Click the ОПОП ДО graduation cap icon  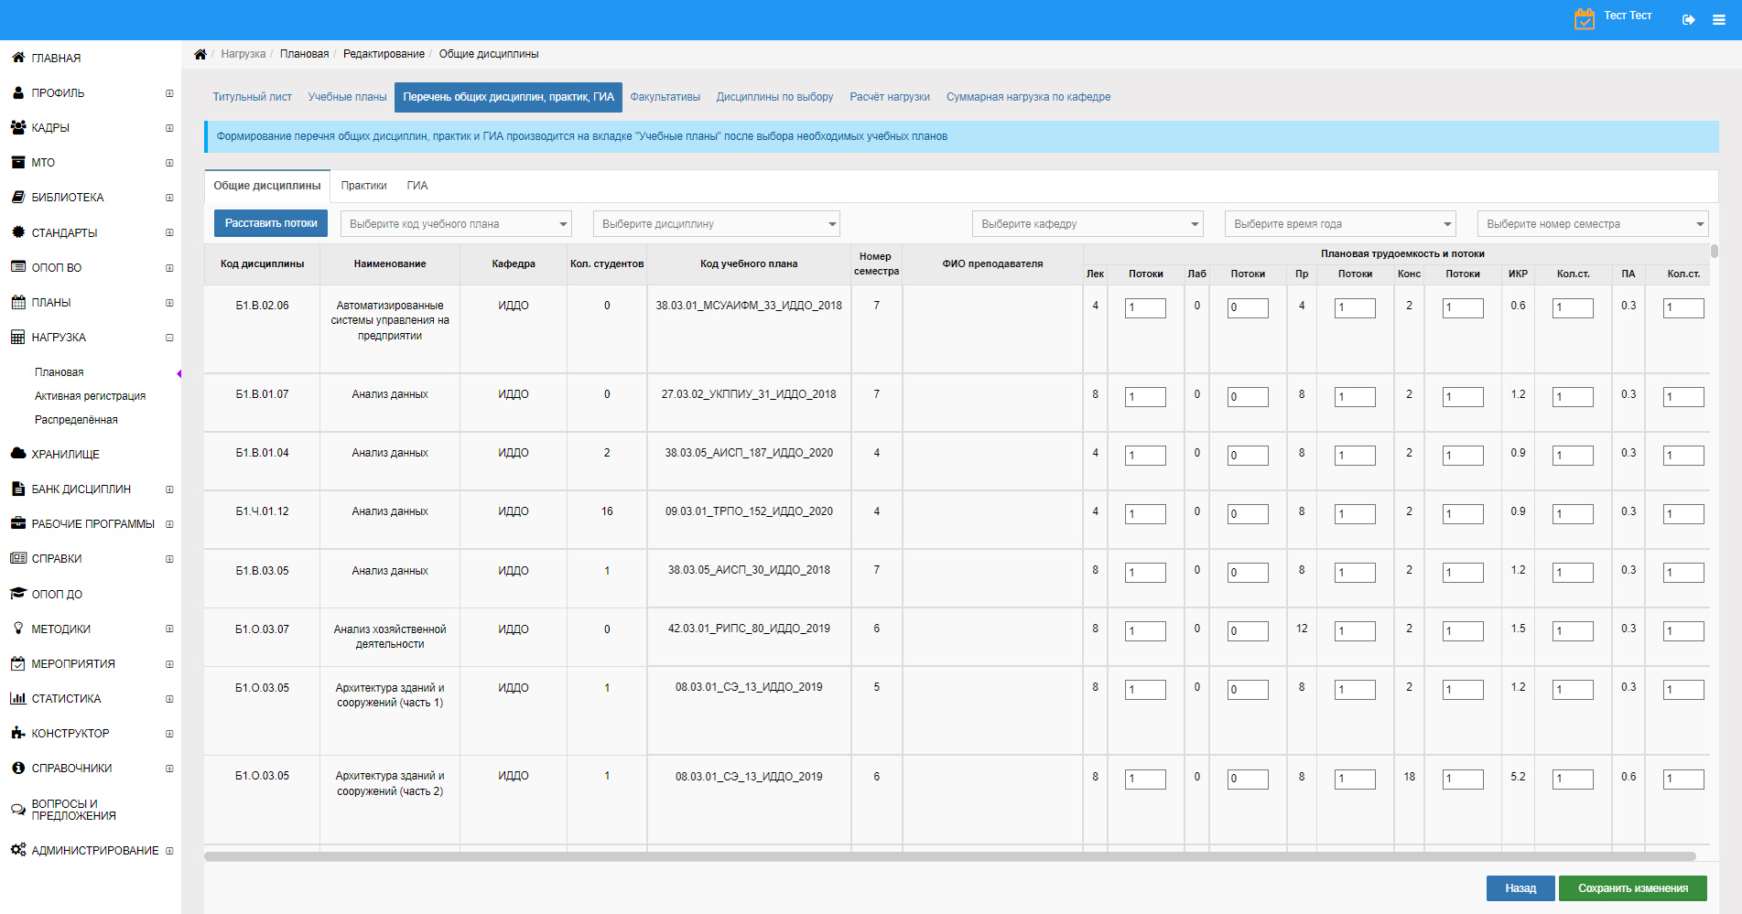[18, 594]
